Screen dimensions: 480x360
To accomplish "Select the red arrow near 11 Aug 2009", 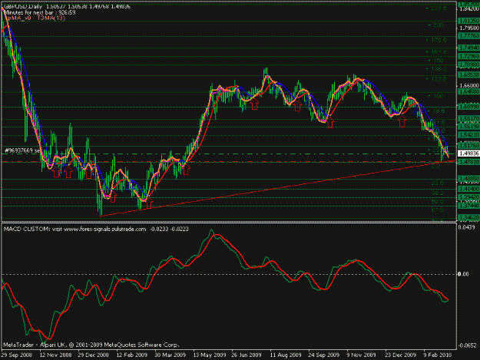I will pos(297,106).
